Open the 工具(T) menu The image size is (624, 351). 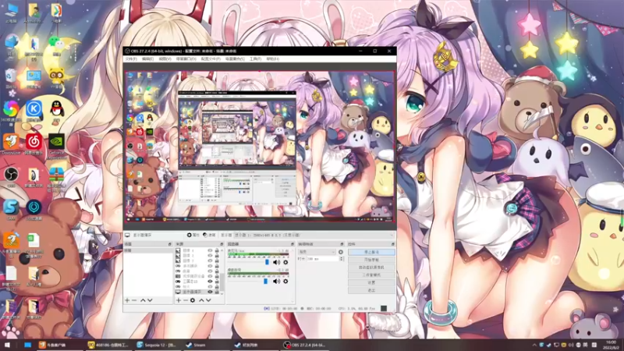tap(255, 59)
